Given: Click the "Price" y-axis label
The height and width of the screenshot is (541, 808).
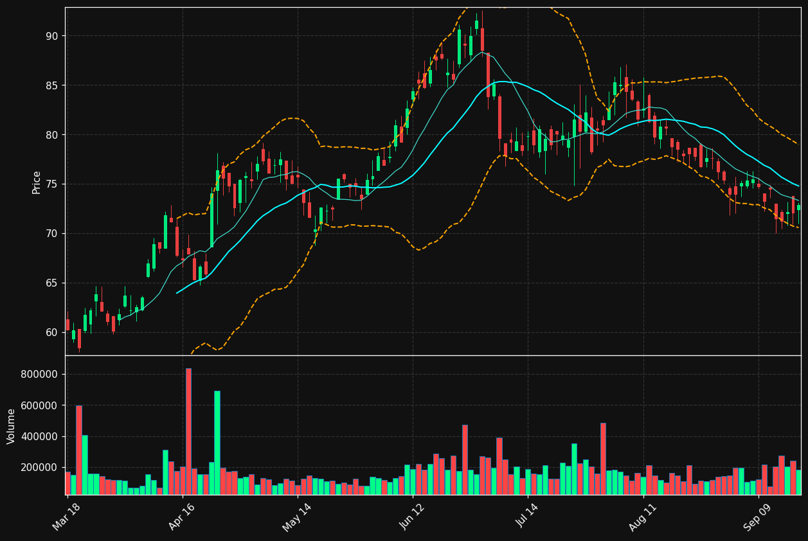Looking at the screenshot, I should pos(37,182).
